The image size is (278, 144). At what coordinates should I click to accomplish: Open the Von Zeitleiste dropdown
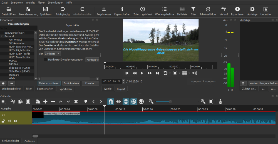click(53, 54)
